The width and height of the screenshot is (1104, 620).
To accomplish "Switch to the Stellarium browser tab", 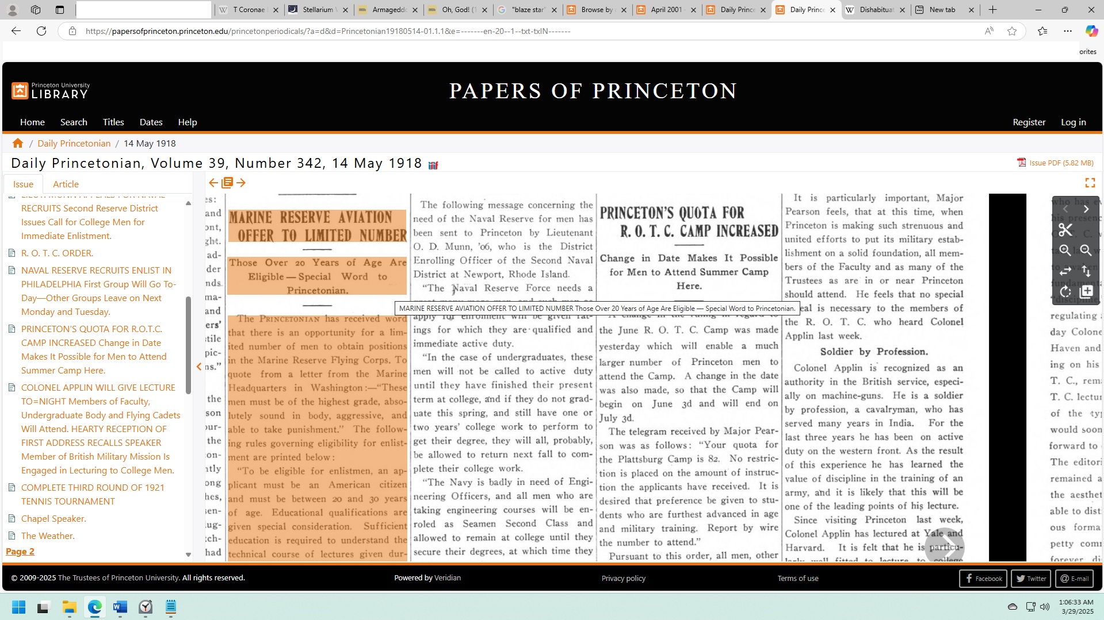I will [x=318, y=10].
